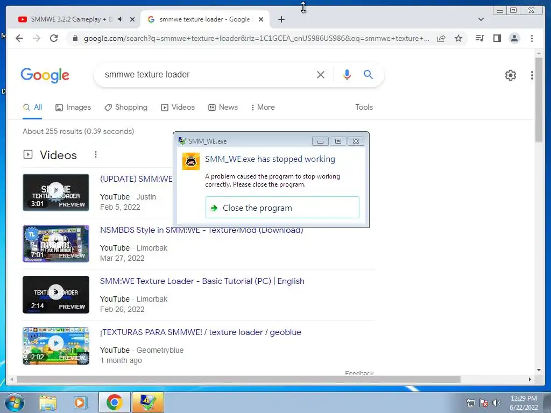This screenshot has width=551, height=413.
Task: Click the horizontal scrollbar thumb
Action: 238,379
